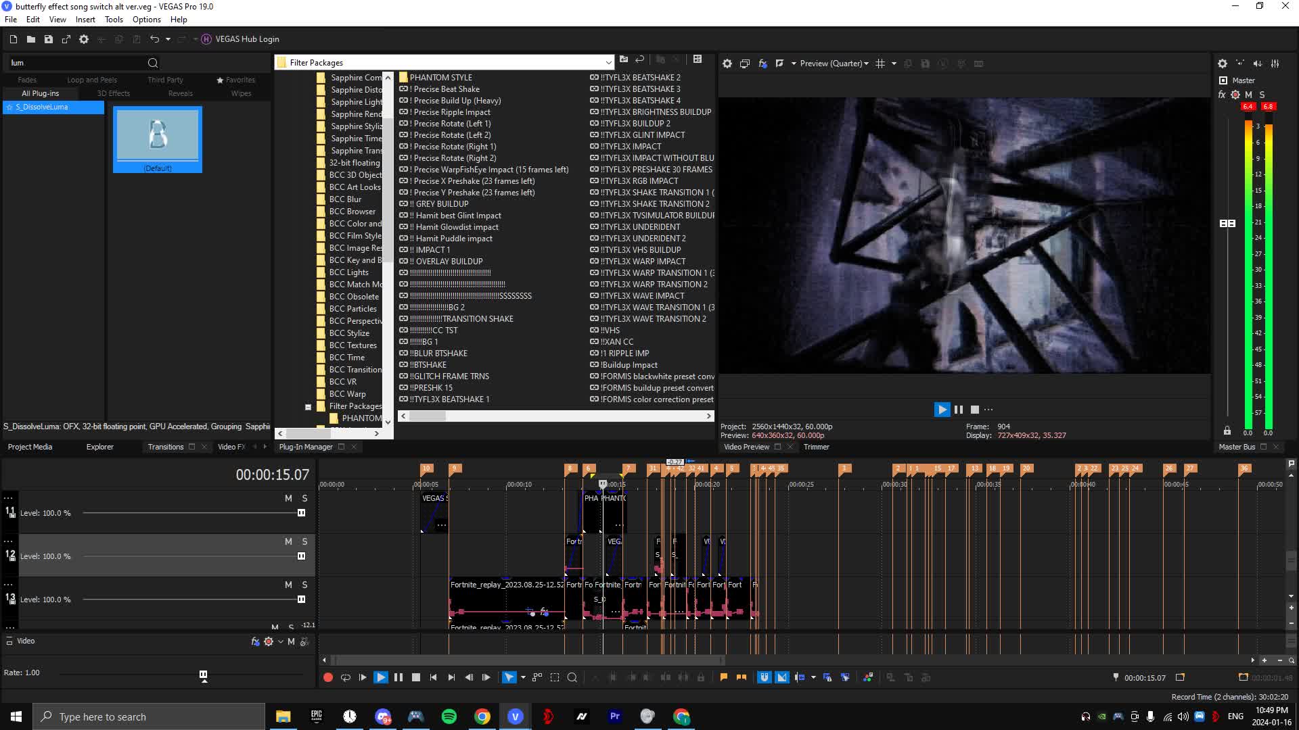Click the VEGAS Hub Login button
Screen dimensions: 1299x730
[x=240, y=39]
